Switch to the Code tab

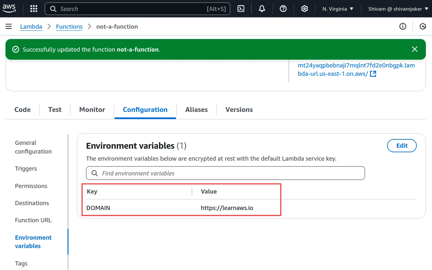coord(23,110)
